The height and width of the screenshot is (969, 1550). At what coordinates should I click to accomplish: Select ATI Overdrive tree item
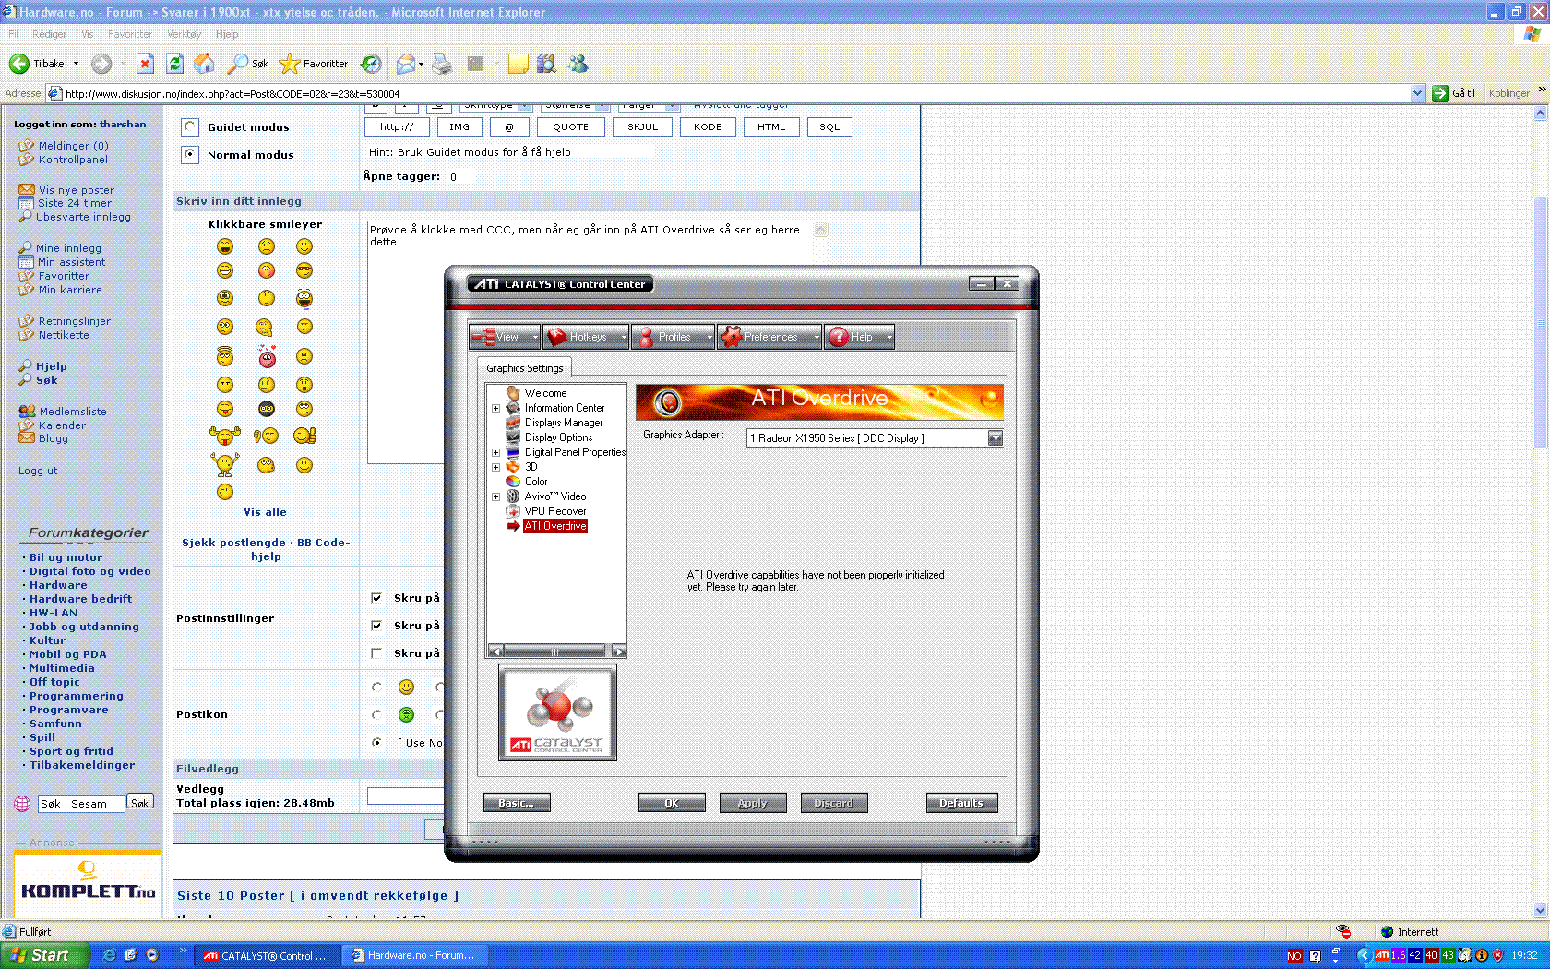tap(555, 526)
